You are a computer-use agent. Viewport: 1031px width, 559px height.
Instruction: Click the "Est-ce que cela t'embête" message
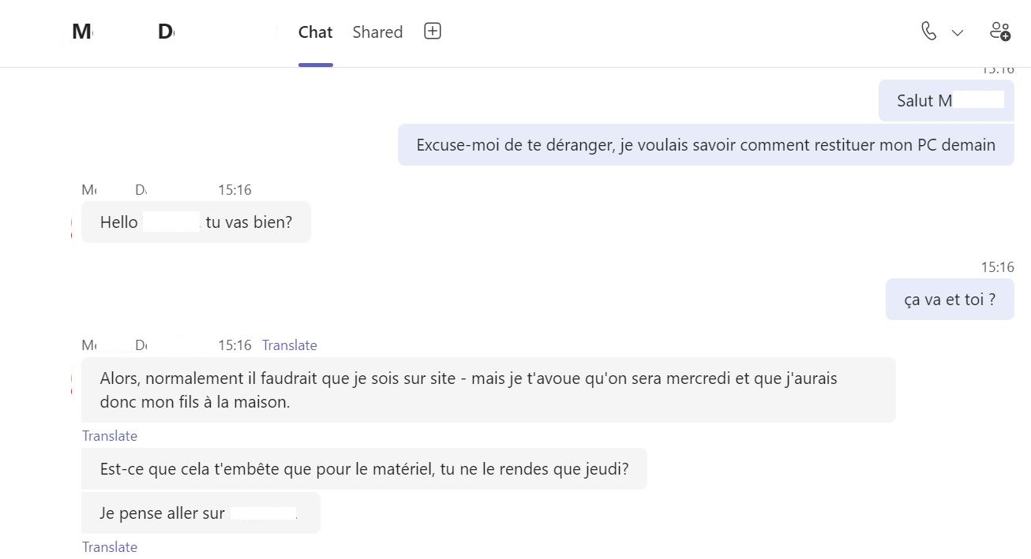tap(364, 469)
